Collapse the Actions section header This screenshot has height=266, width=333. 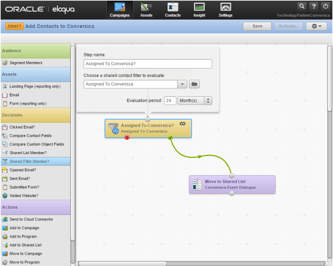pos(35,207)
